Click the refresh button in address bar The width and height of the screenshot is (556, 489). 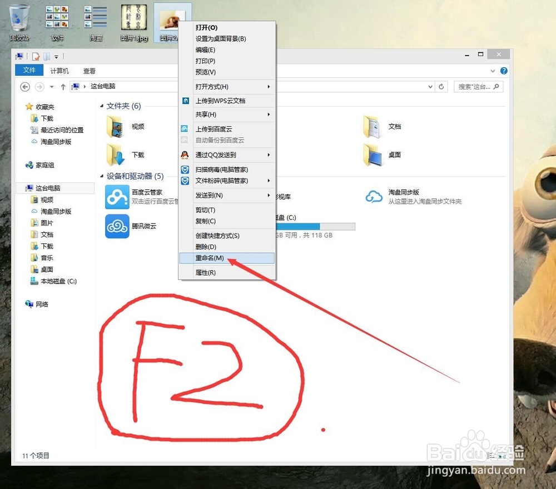(441, 87)
